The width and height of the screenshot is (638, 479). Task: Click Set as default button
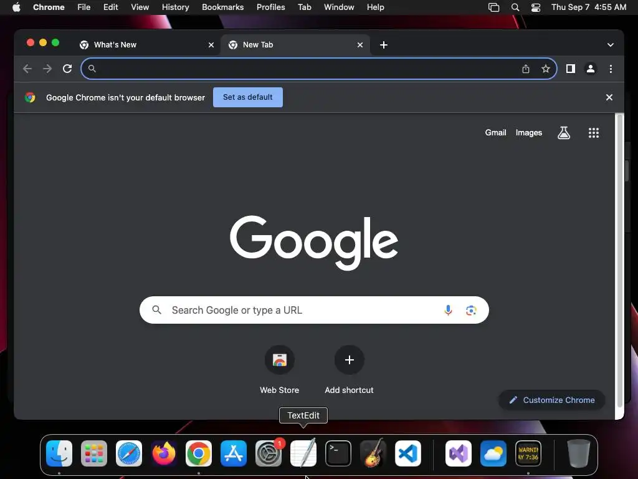[248, 97]
